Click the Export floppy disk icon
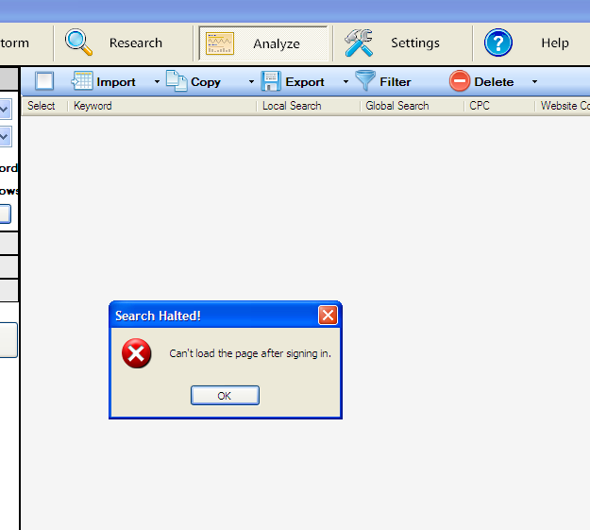The width and height of the screenshot is (590, 530). (271, 81)
